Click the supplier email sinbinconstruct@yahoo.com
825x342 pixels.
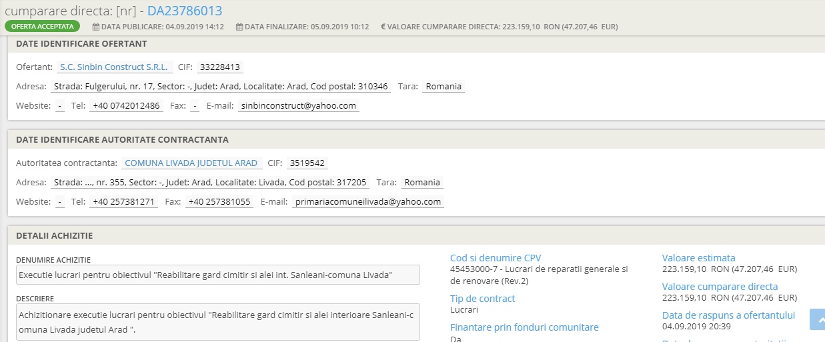pyautogui.click(x=299, y=106)
